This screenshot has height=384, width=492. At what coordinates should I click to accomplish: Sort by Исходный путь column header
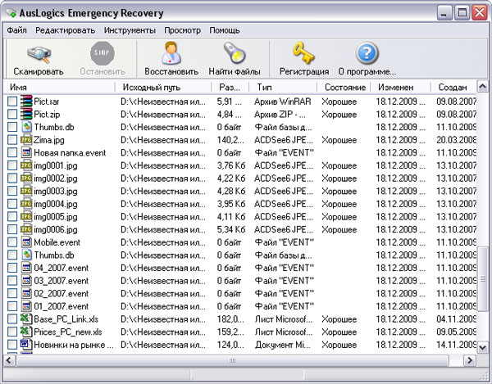coord(163,87)
